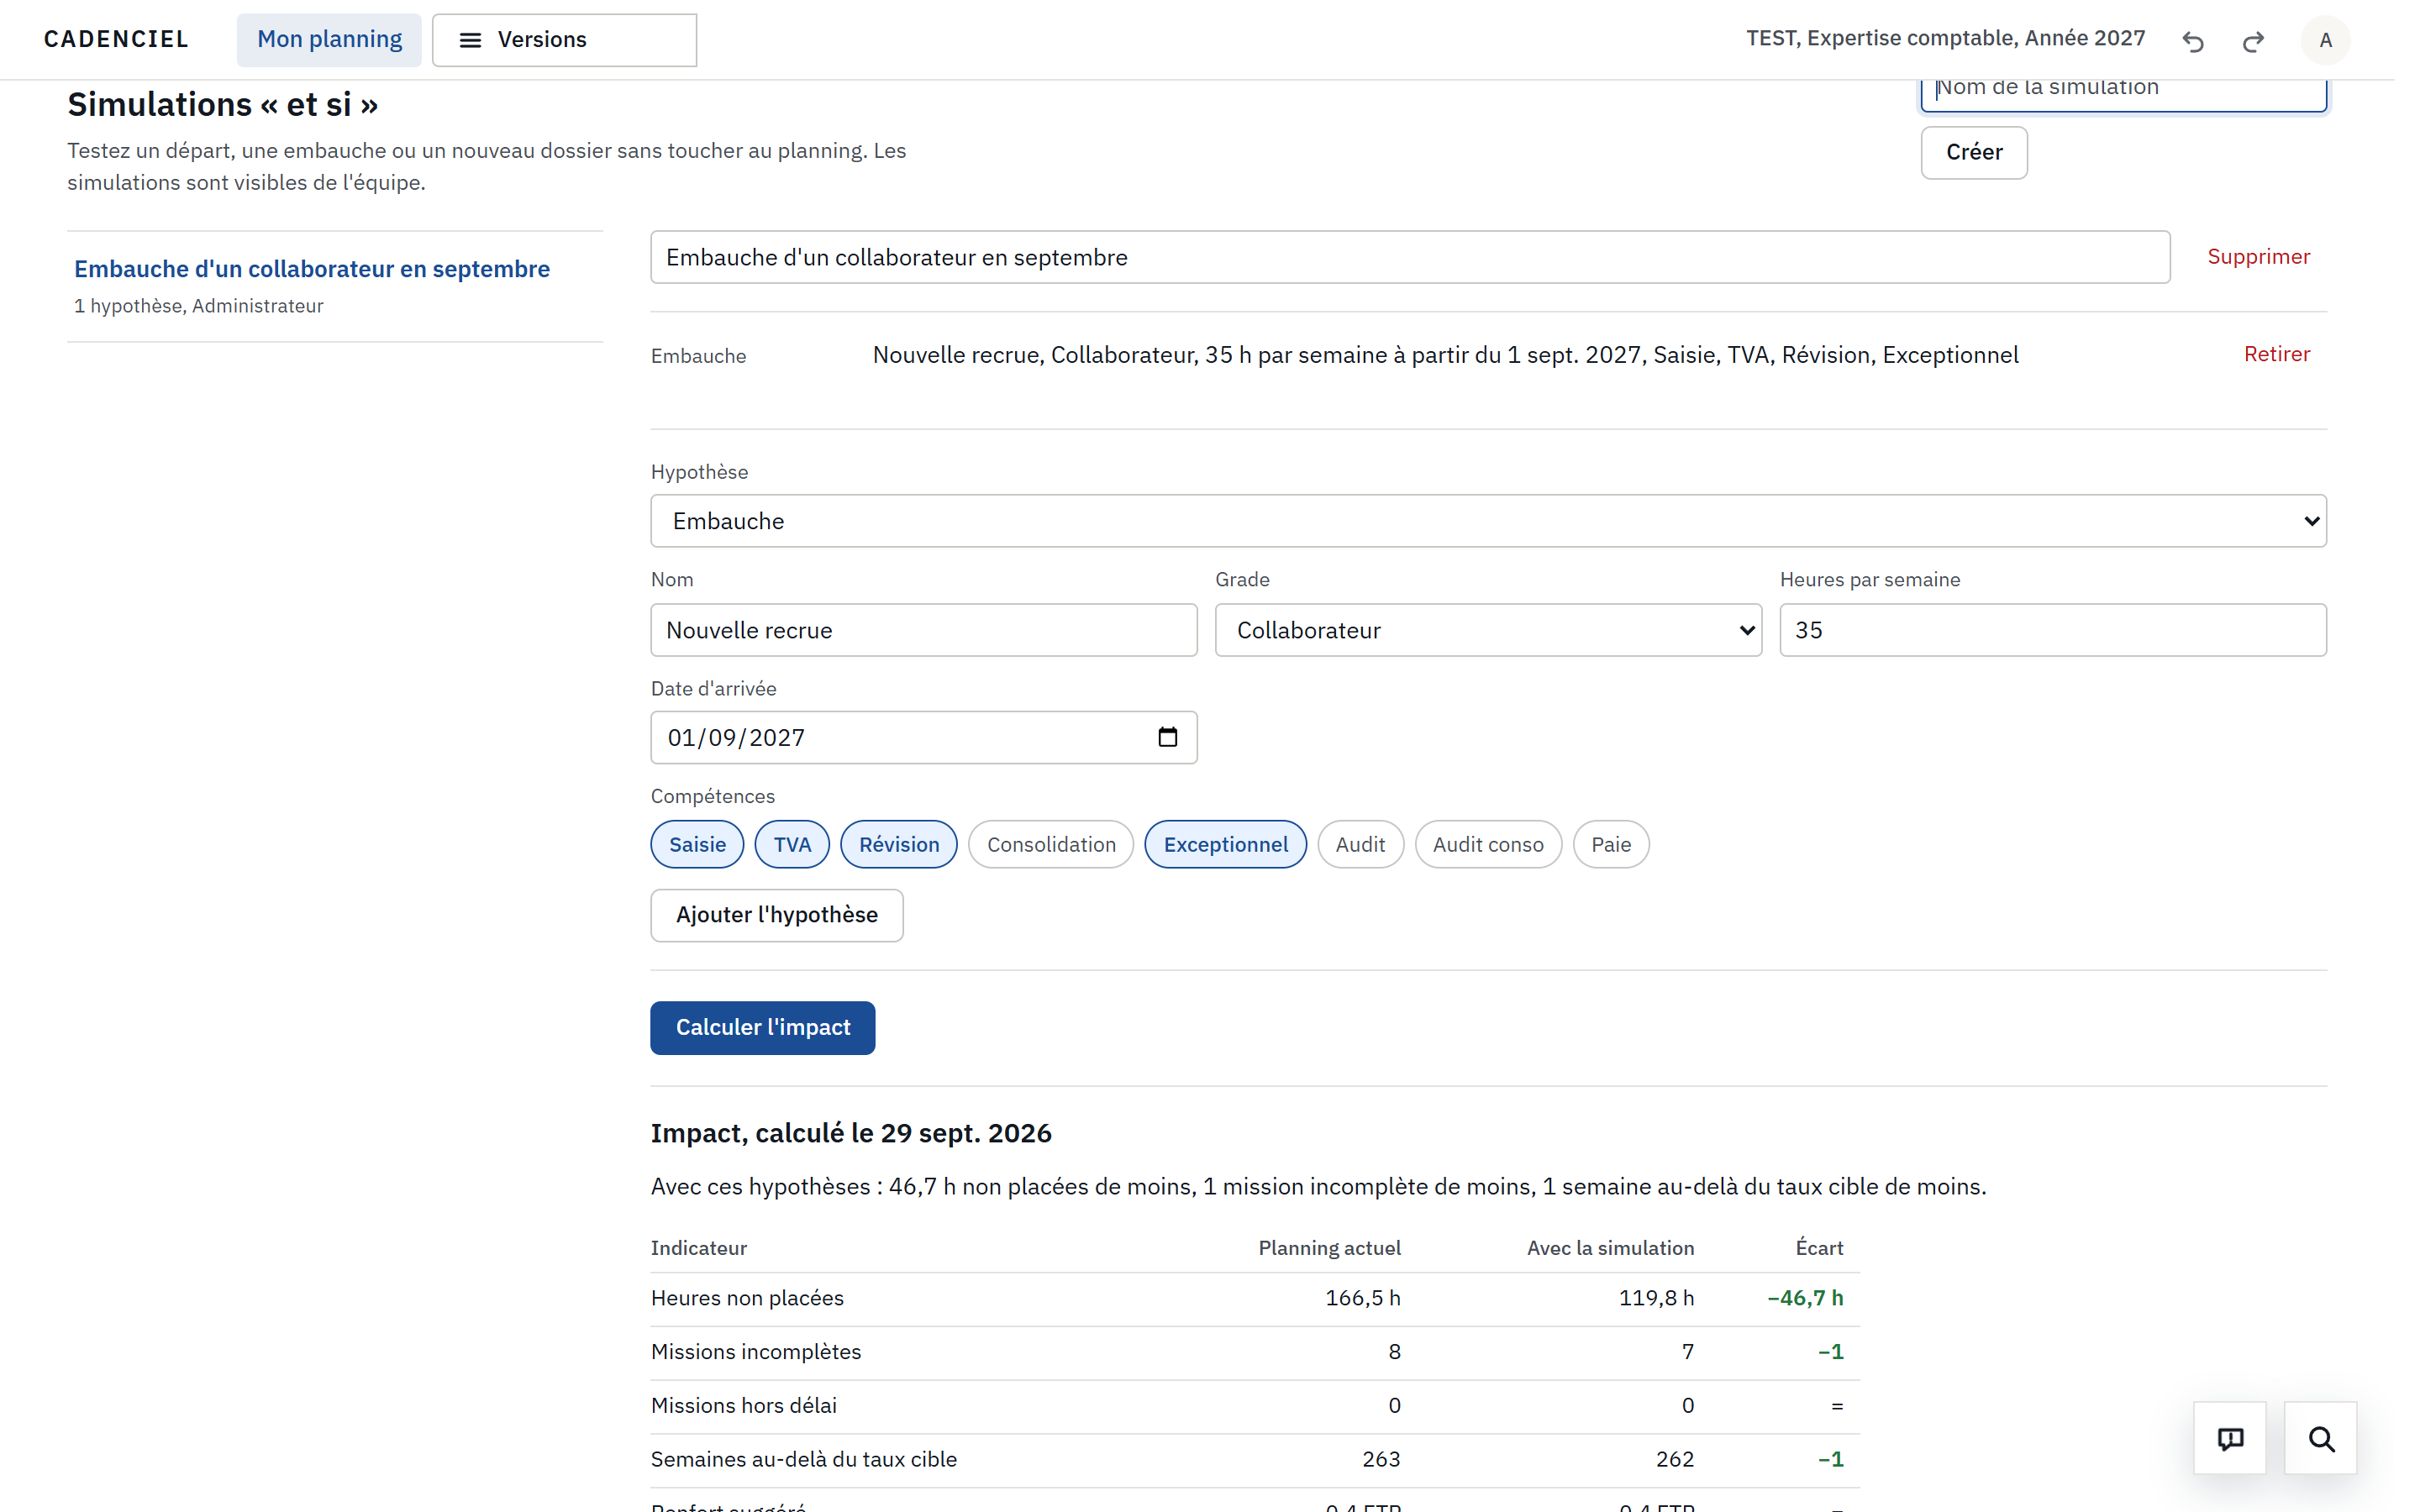Click the Nom field with 'Nouvelle recrue'
2420x1512 pixels.
(x=924, y=630)
